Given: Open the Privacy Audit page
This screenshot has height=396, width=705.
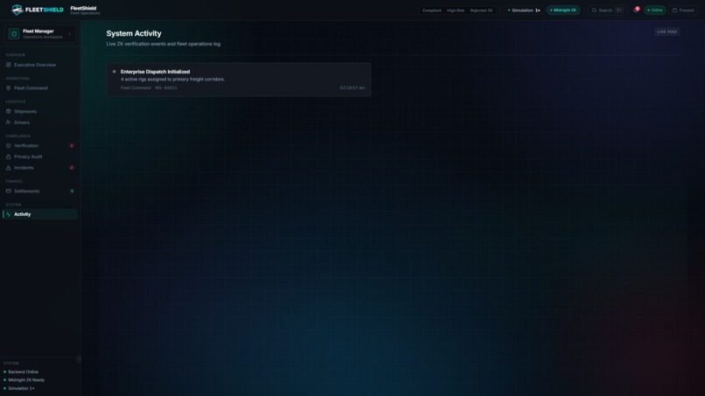Looking at the screenshot, I should 40,156.
